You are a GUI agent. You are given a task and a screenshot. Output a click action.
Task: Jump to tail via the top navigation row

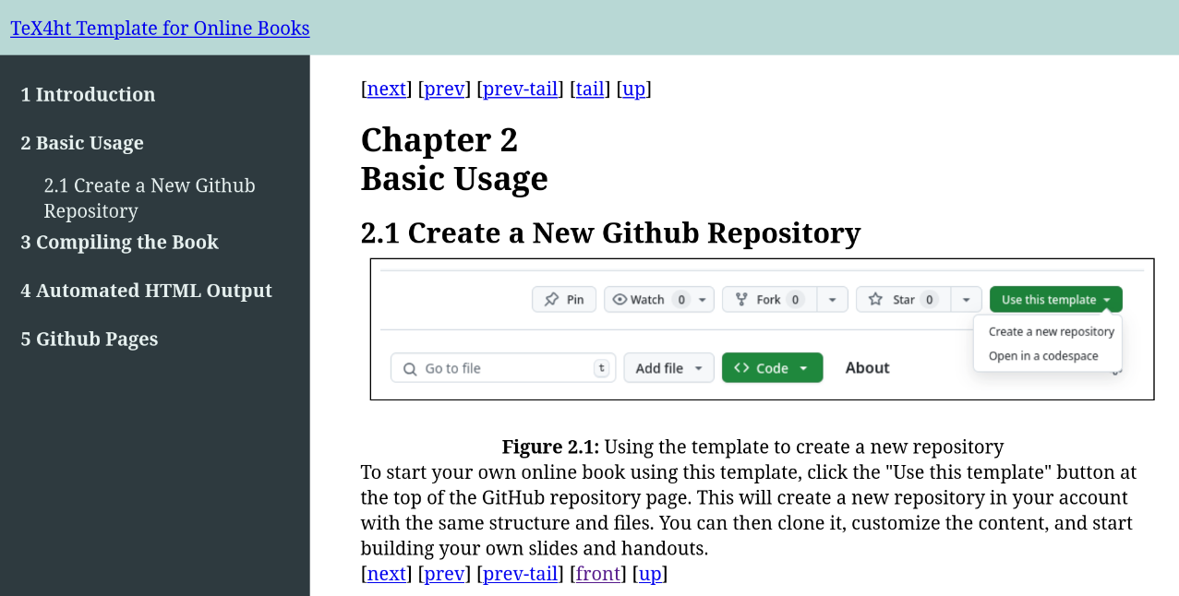point(590,89)
